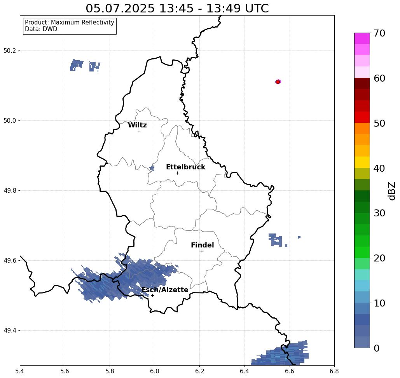
Task: Click the plus marker under Esch/Alzette
Action: (152, 295)
